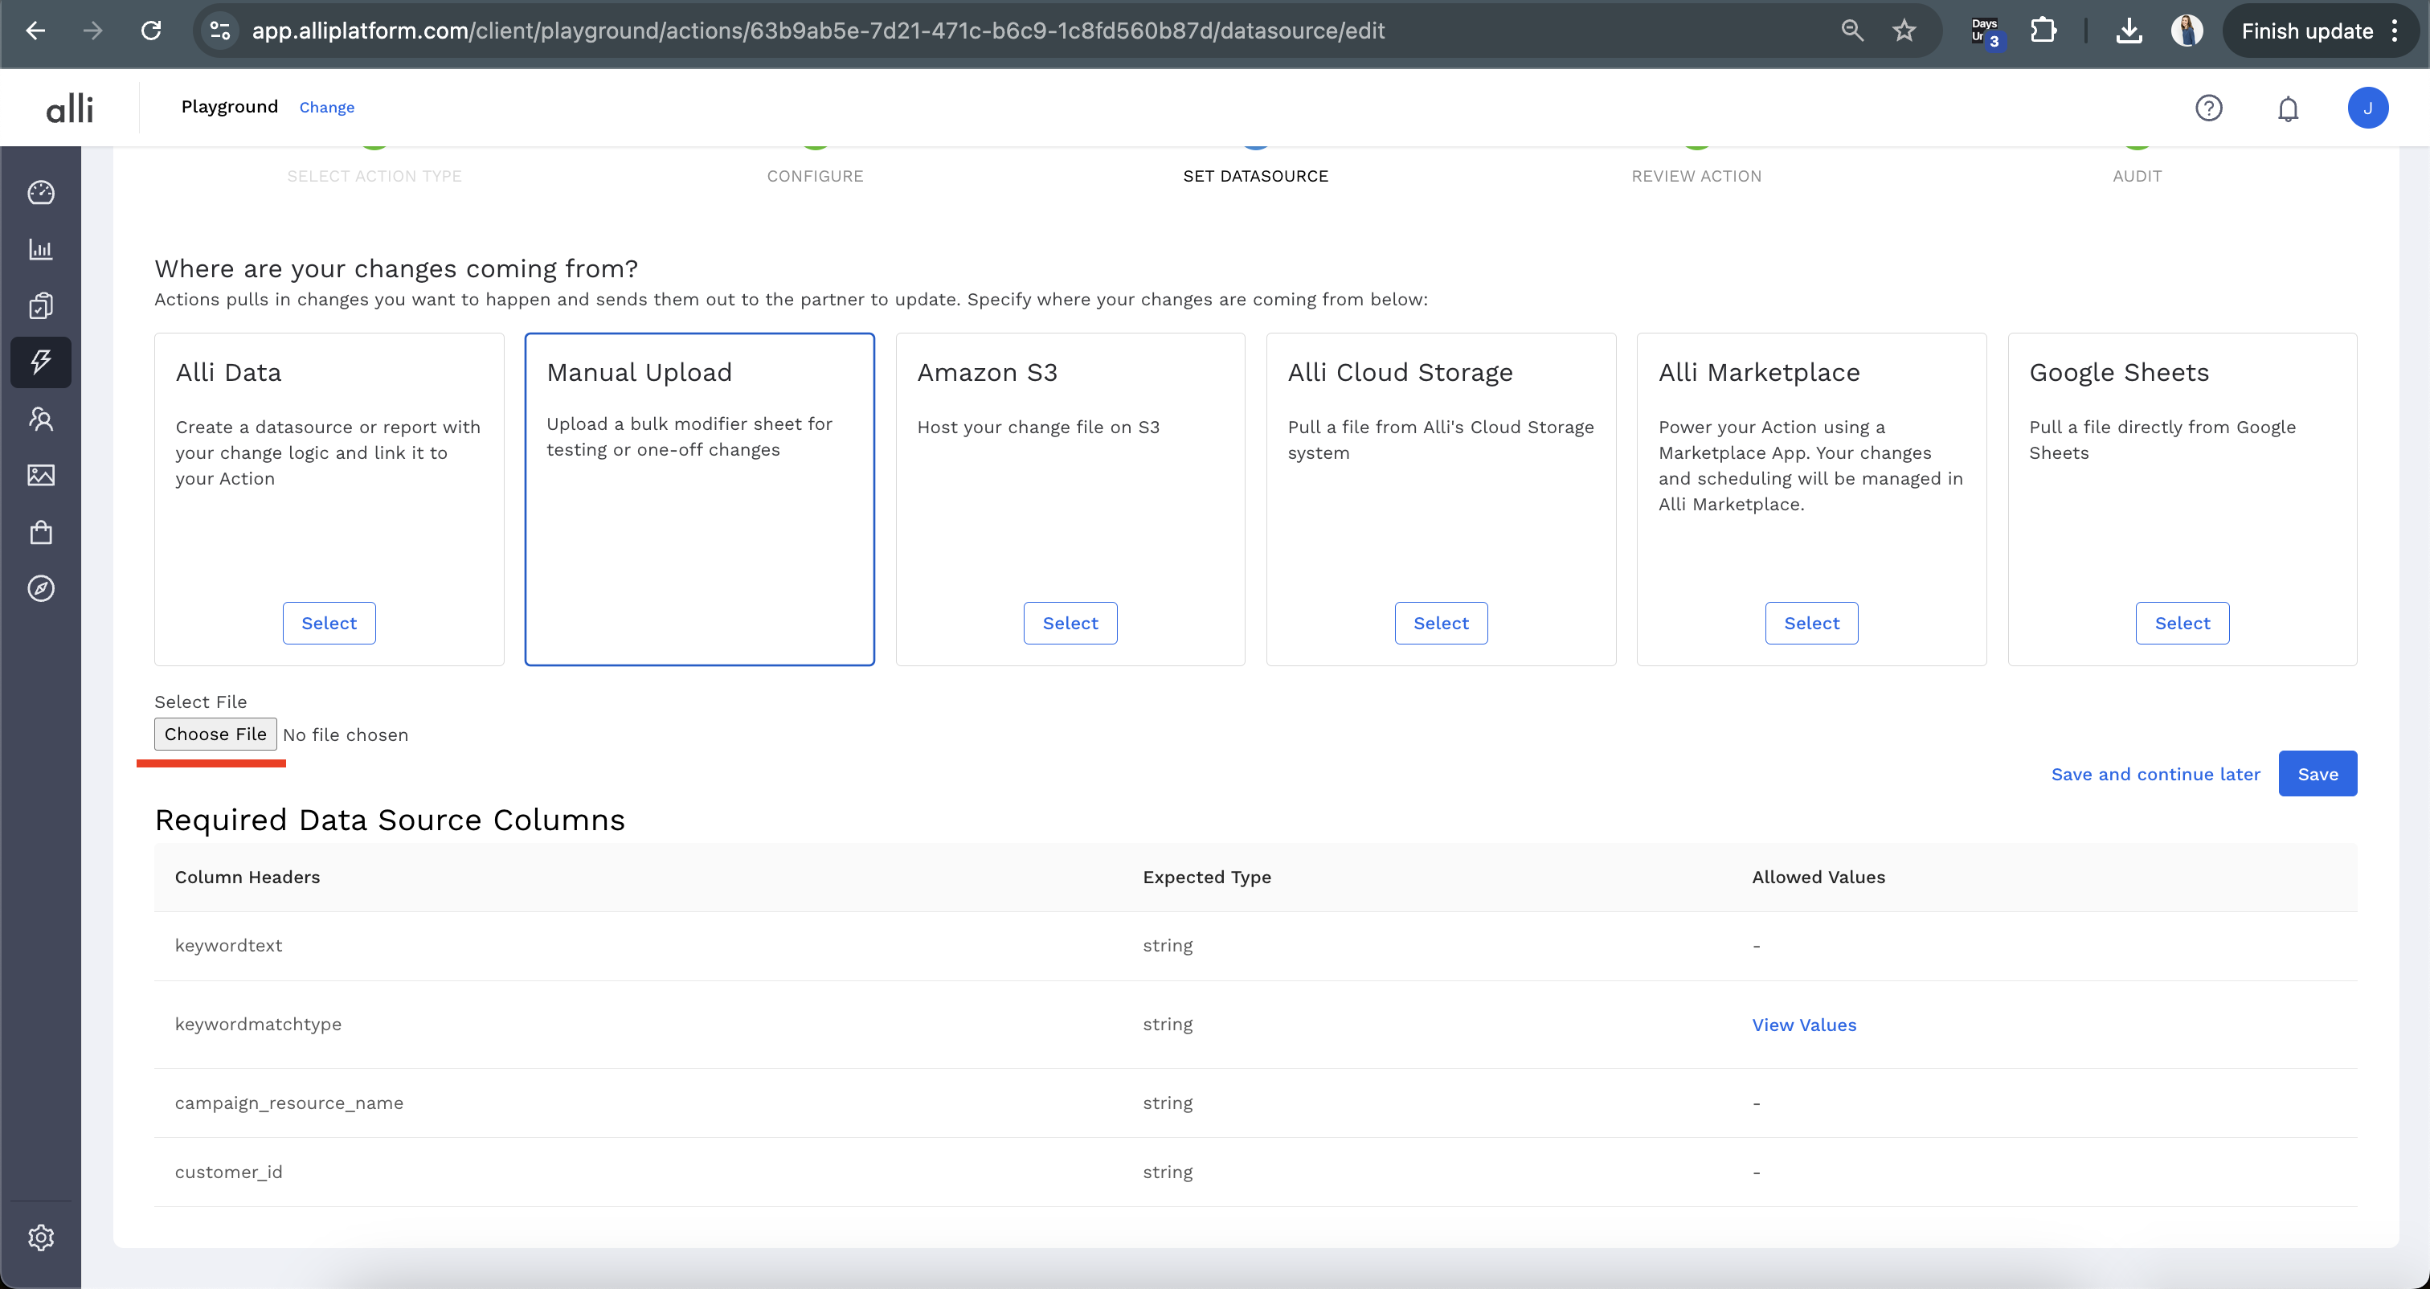2430x1289 pixels.
Task: Open the bar chart reports icon
Action: (x=40, y=249)
